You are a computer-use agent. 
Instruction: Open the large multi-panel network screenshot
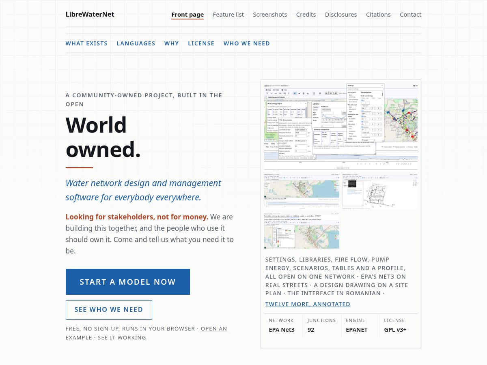341,127
